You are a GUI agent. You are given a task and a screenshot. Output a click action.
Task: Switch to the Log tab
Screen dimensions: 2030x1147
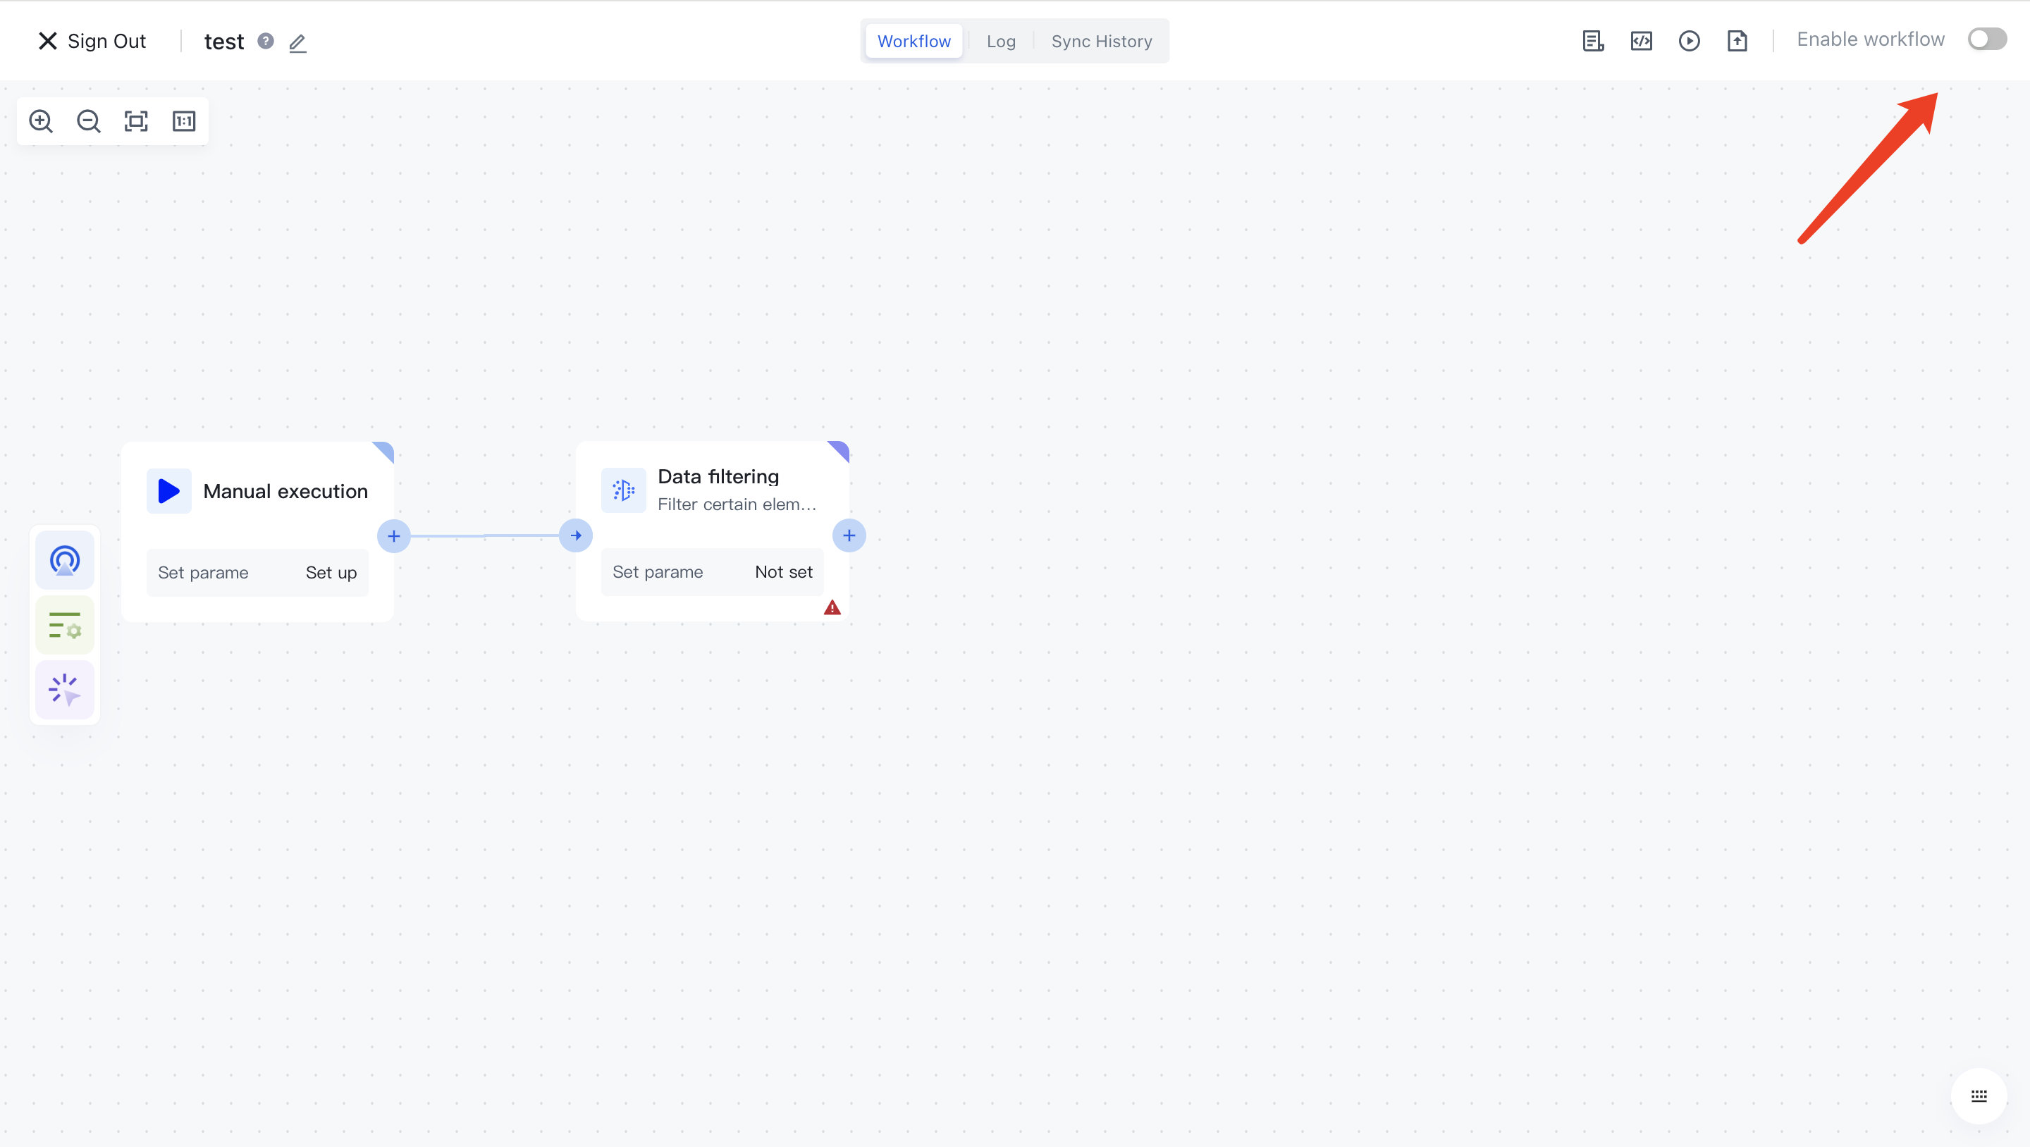coord(1000,40)
